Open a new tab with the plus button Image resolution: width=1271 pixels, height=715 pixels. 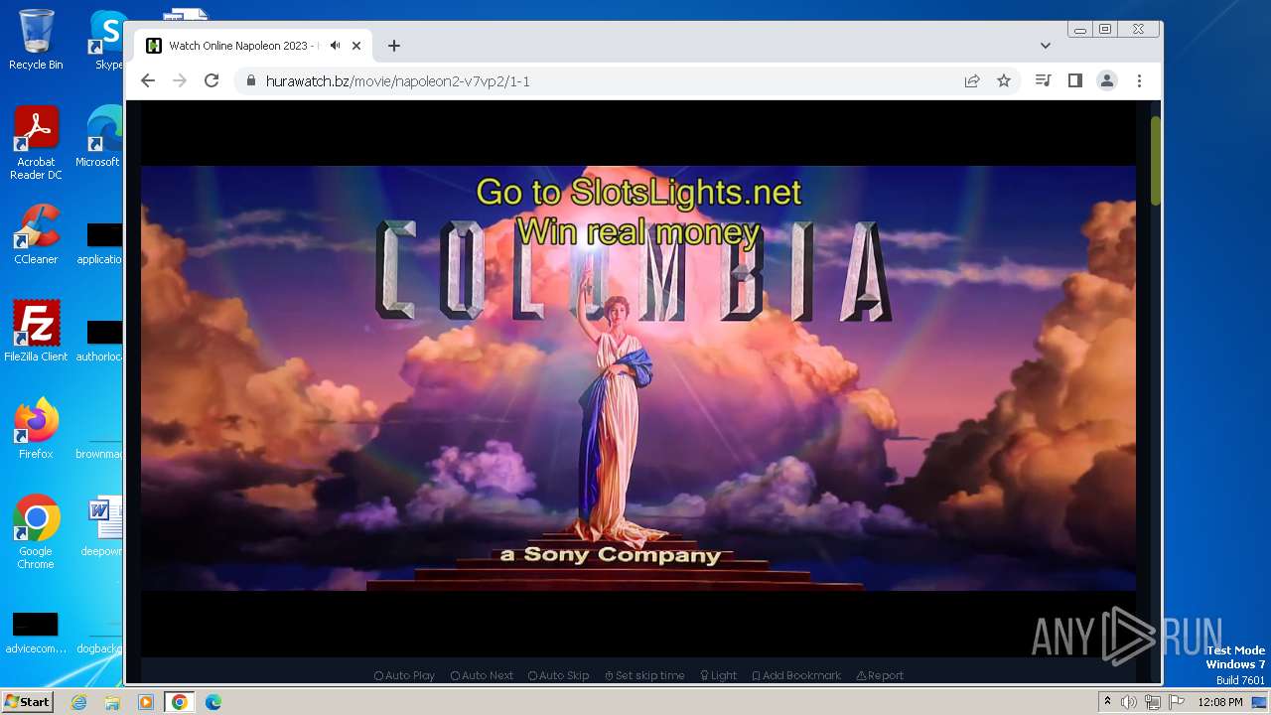394,46
